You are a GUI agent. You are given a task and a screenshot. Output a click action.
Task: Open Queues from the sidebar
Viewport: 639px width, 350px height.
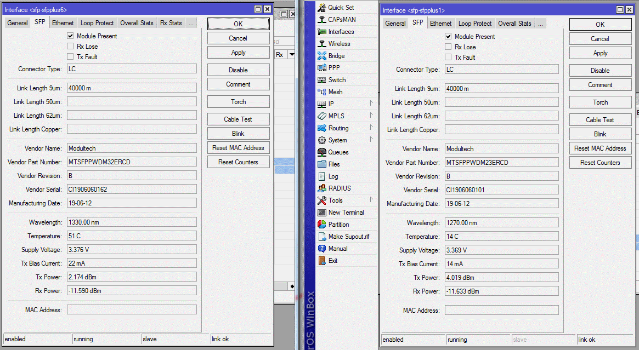coord(322,152)
